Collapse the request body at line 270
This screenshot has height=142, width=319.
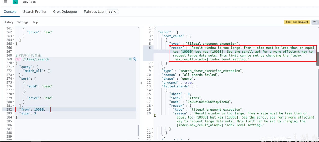pyautogui.click(x=13, y=63)
